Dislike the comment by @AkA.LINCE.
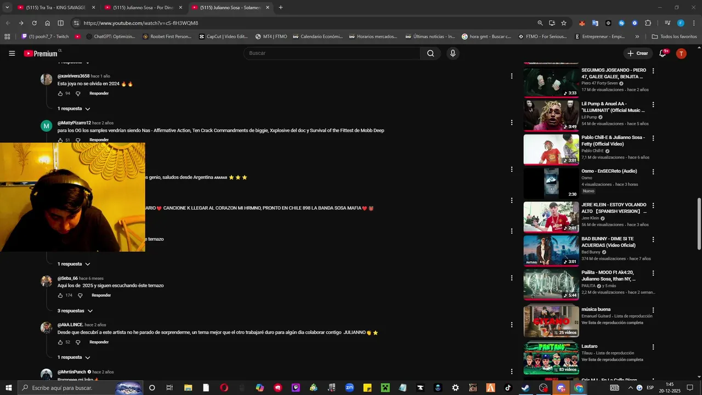 pos(78,342)
